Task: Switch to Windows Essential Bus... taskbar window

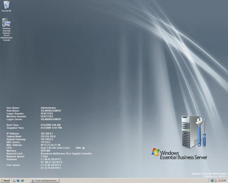Action: coord(45,181)
